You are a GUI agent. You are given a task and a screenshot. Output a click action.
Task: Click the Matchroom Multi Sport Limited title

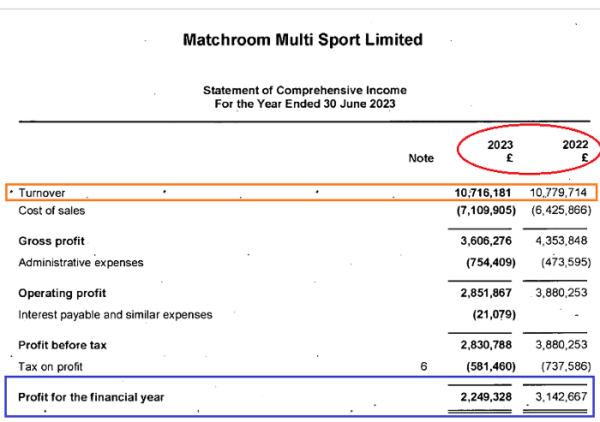[303, 40]
